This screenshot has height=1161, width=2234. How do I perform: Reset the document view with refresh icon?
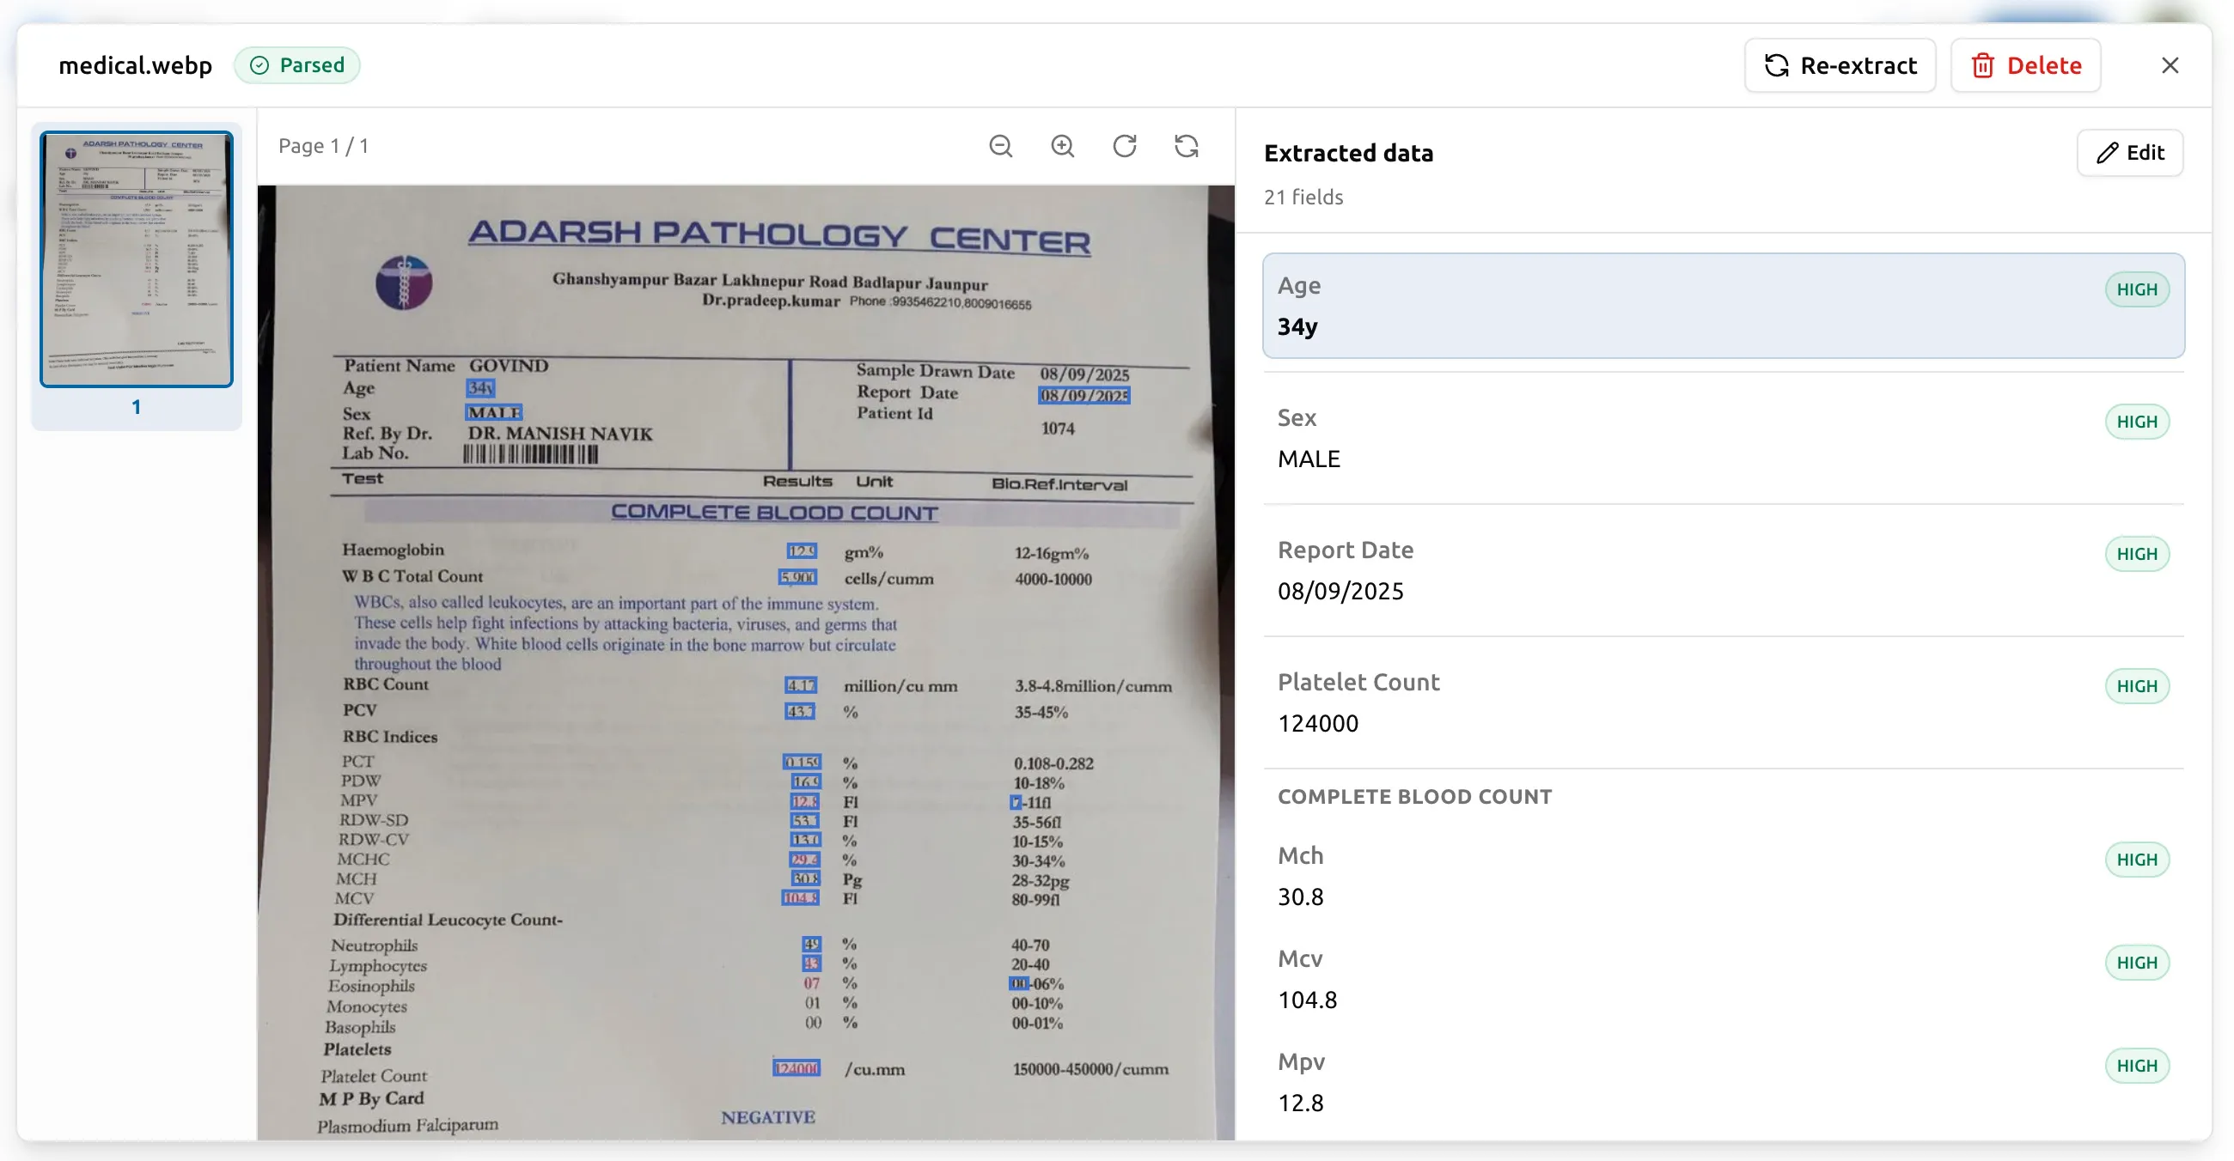click(x=1187, y=146)
